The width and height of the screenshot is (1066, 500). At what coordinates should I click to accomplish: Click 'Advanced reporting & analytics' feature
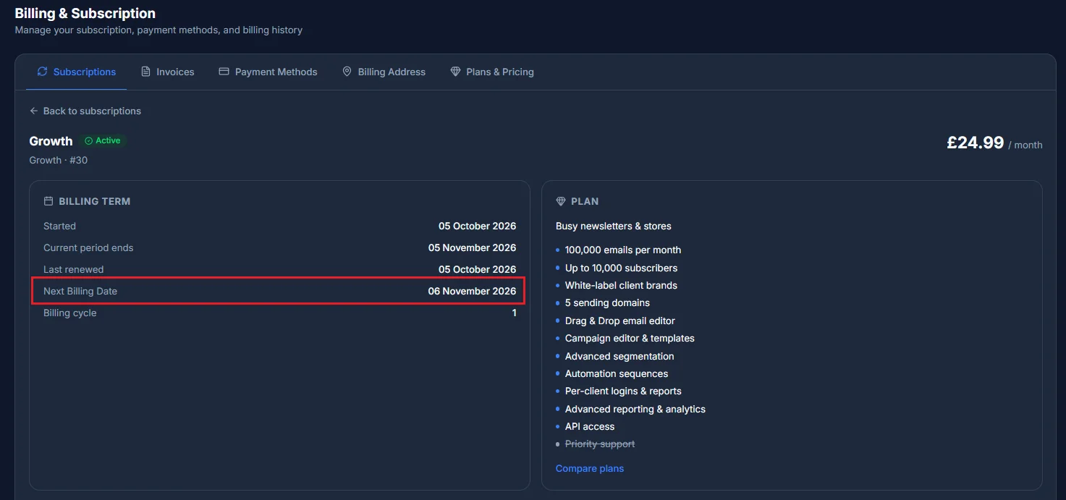(x=635, y=409)
